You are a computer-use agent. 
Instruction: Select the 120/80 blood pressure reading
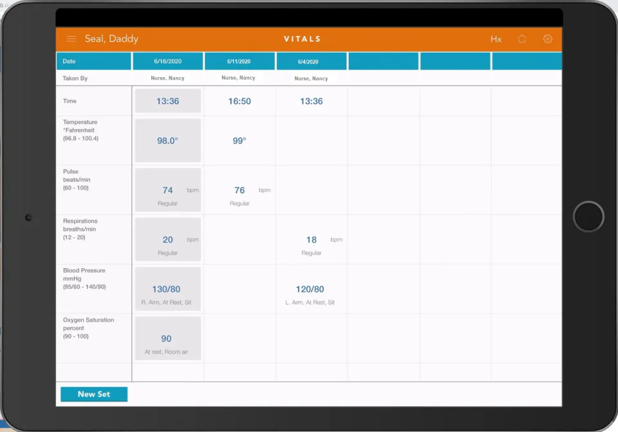(x=310, y=289)
